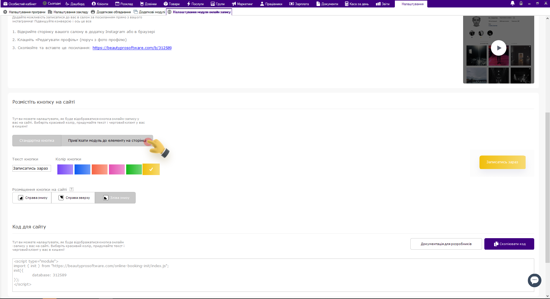Screen dimensions: 550x299
Task: Select the Стандартна кнопка option
Action: 37,141
